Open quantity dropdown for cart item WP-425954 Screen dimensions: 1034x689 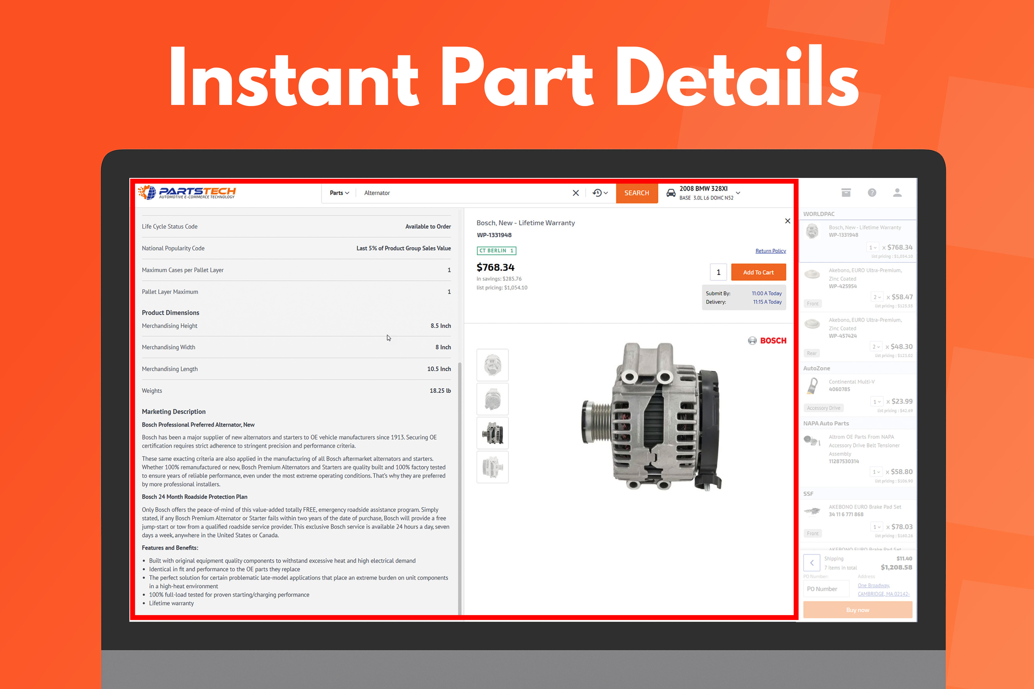pyautogui.click(x=877, y=297)
